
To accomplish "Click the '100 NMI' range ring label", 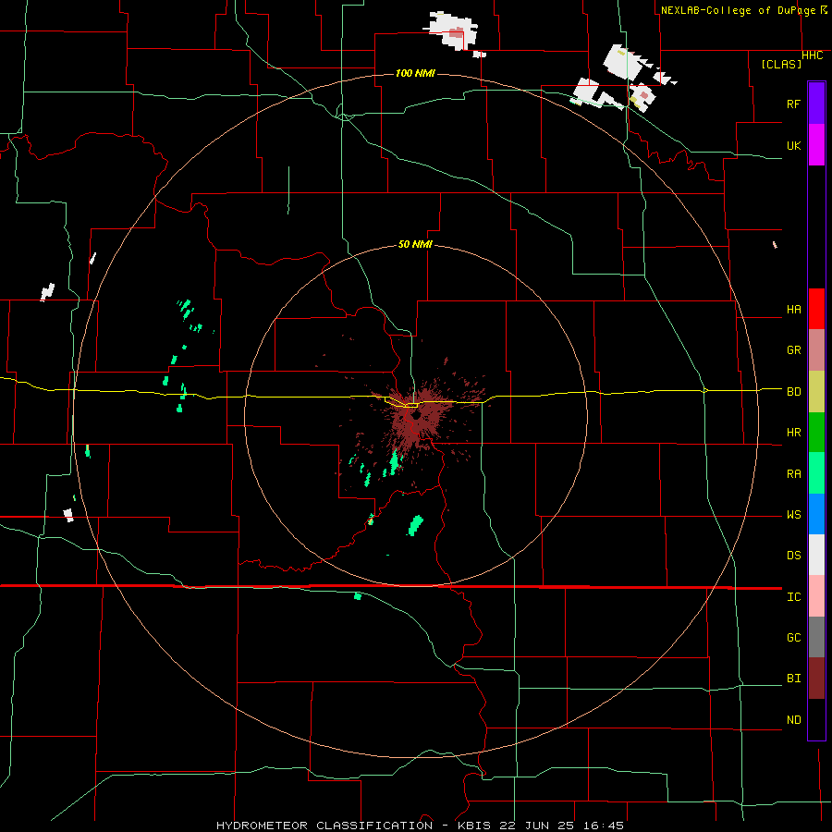I will pos(415,73).
